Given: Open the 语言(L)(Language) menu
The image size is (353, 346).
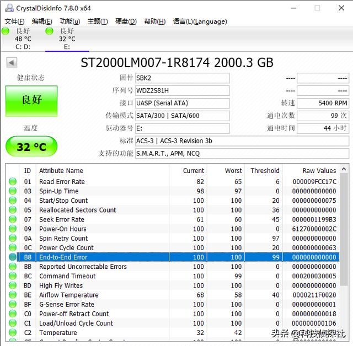Looking at the screenshot, I should click(200, 21).
